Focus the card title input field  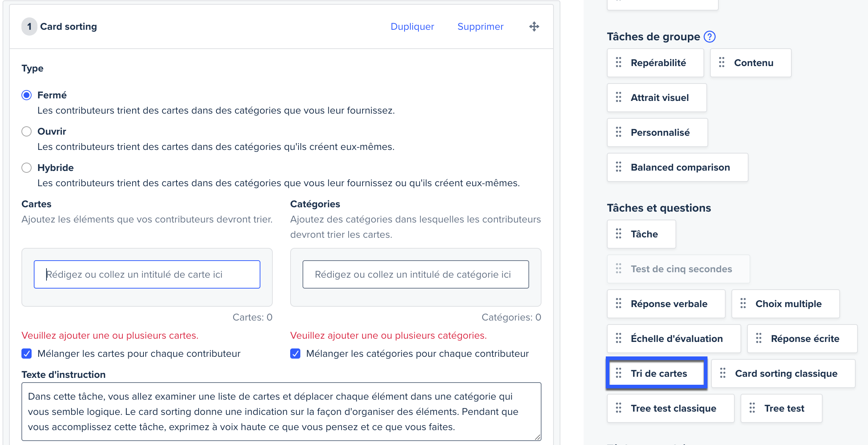point(147,274)
